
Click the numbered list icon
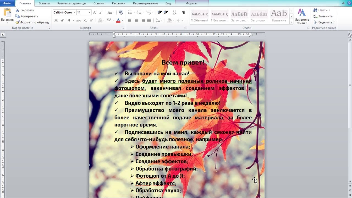click(x=140, y=12)
